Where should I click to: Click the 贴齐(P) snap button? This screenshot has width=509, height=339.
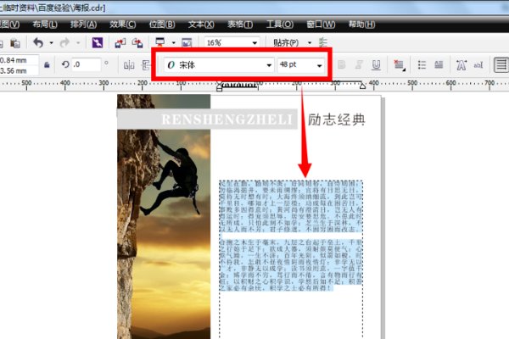point(286,43)
